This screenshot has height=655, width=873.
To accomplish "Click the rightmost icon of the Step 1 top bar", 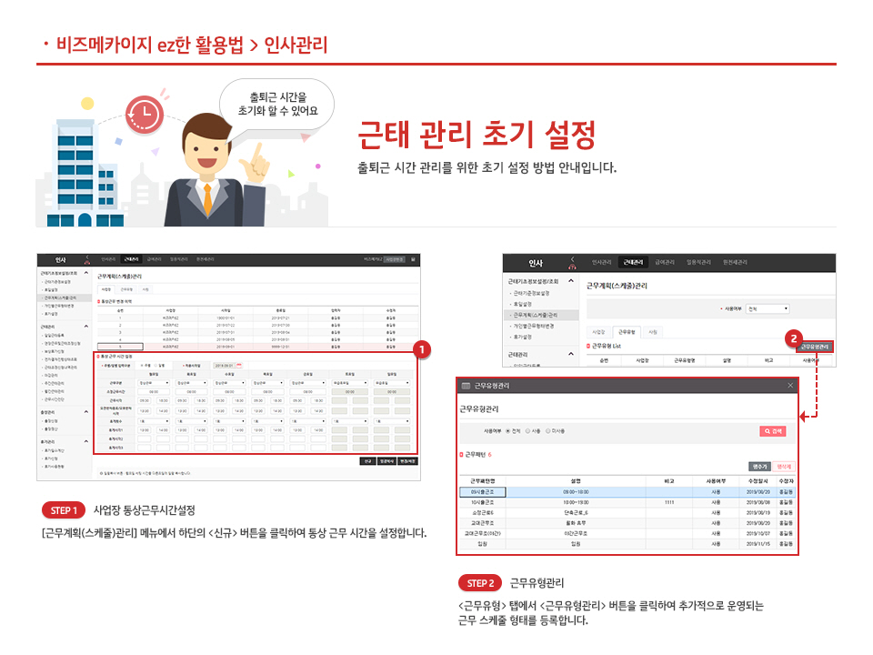I will click(x=413, y=259).
